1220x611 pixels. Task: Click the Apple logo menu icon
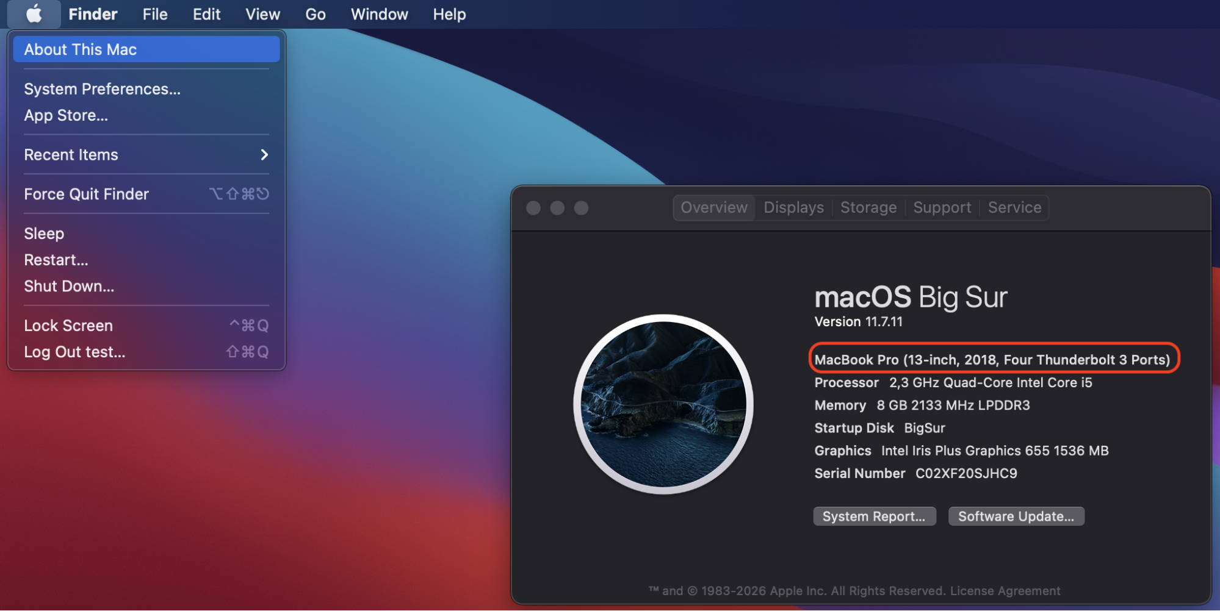[34, 13]
